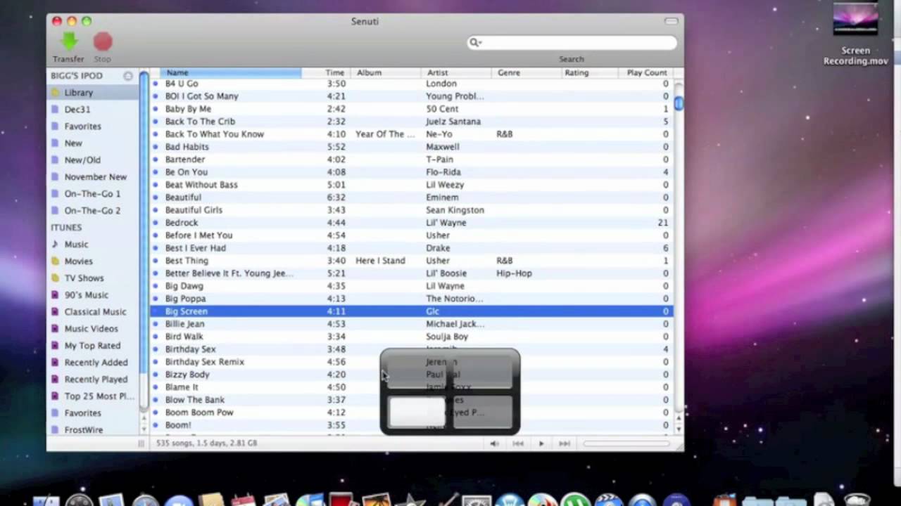This screenshot has width=901, height=506.
Task: Sort songs by the Name column
Action: tap(230, 72)
